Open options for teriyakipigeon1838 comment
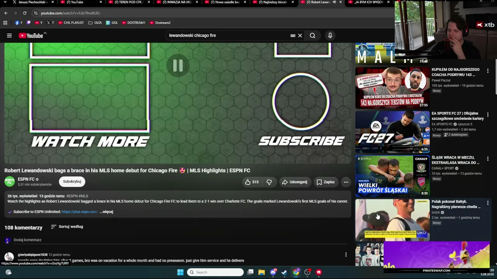This screenshot has width=497, height=279. pos(346,255)
